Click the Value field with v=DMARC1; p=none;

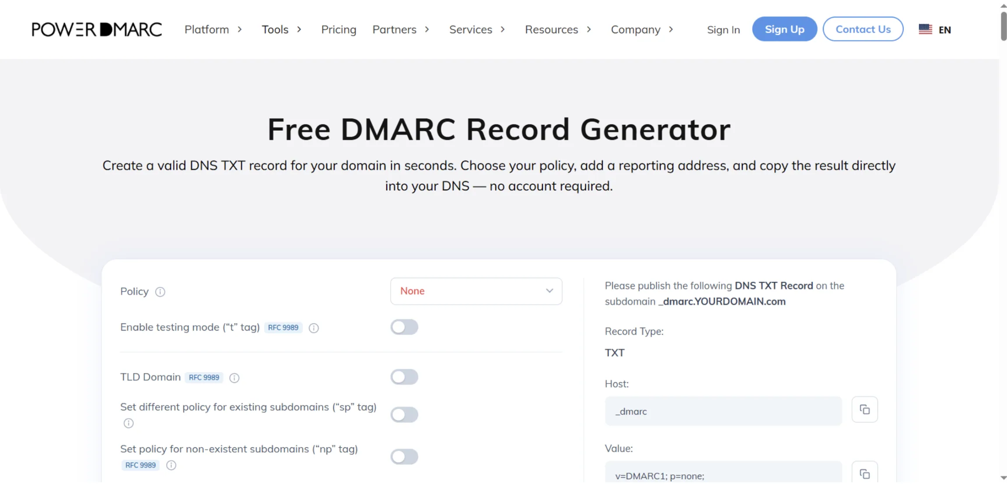(724, 474)
